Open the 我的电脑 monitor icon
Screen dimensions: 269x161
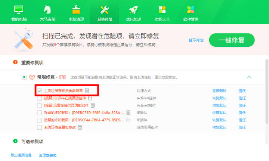click(x=19, y=10)
